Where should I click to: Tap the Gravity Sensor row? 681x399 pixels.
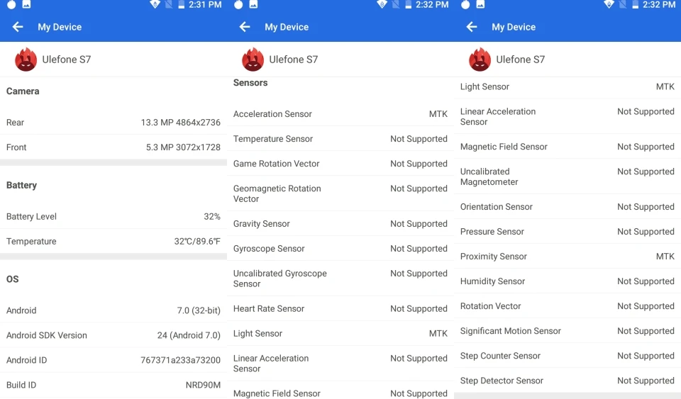pyautogui.click(x=340, y=224)
